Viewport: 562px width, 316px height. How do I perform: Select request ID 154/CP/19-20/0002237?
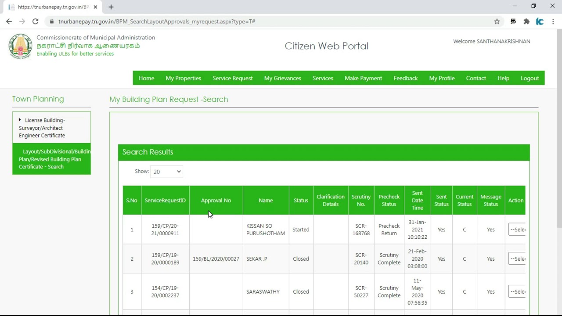165,291
